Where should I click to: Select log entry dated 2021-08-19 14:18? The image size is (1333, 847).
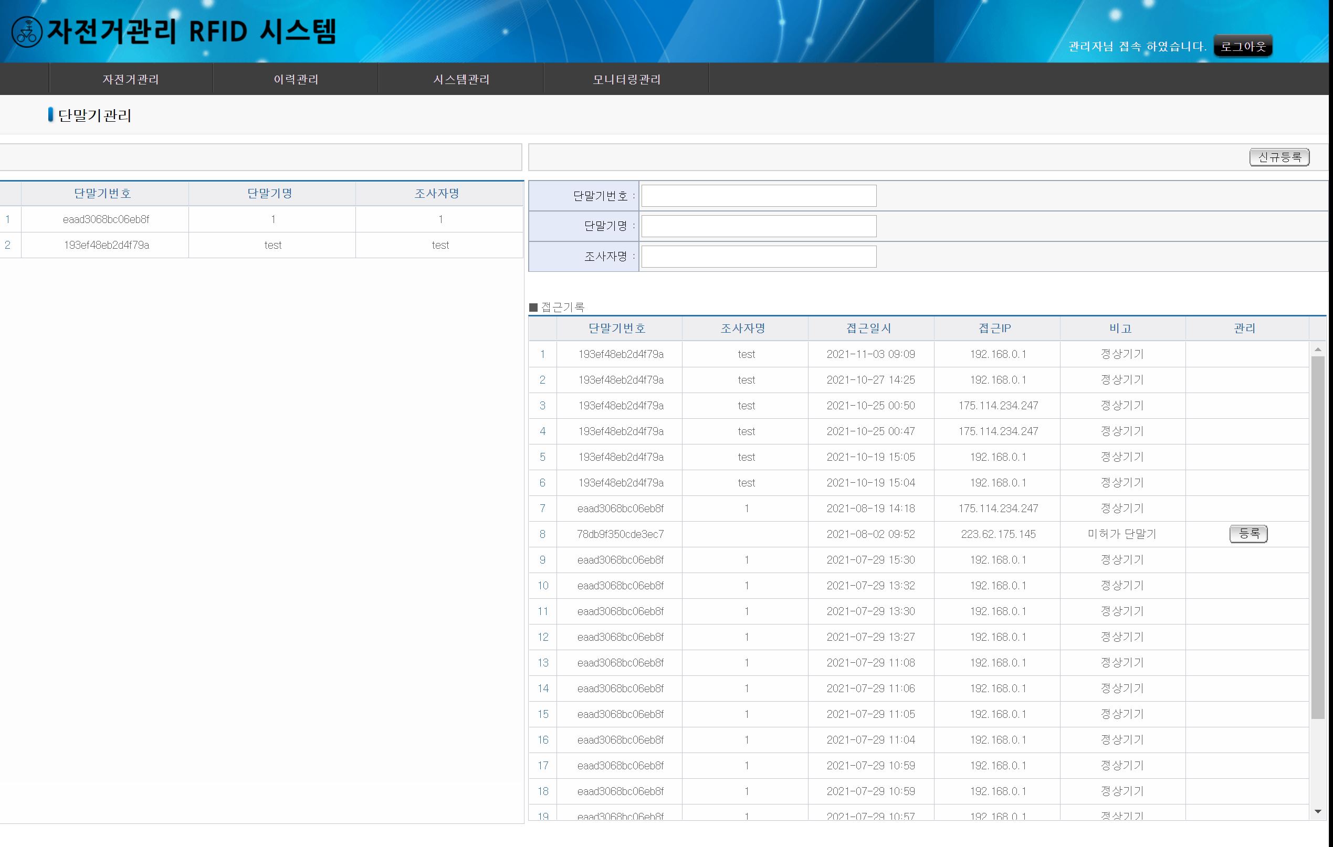pyautogui.click(x=919, y=509)
